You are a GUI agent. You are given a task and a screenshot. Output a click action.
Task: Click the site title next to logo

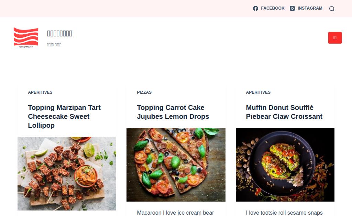pos(59,33)
